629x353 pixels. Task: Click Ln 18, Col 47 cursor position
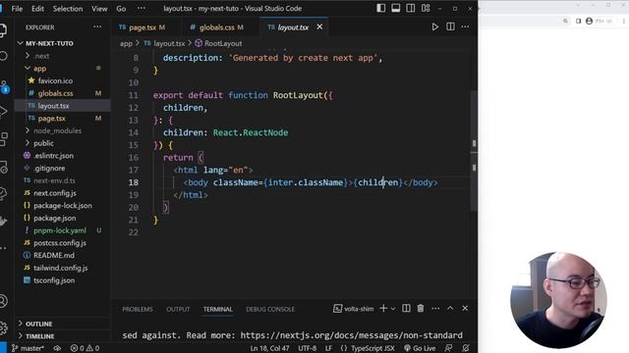(269, 348)
